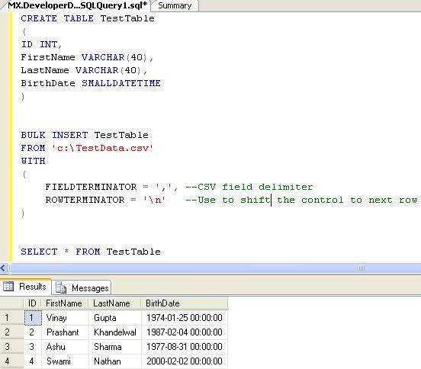Switch to the Summary tab

tap(175, 5)
